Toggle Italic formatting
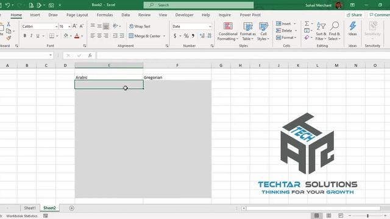The height and width of the screenshot is (219, 390). (x=31, y=36)
